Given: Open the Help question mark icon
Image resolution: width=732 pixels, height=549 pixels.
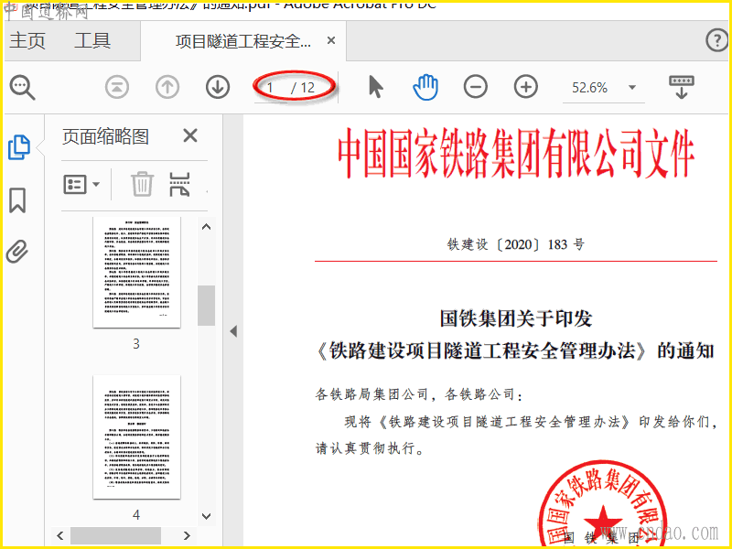Looking at the screenshot, I should (716, 40).
